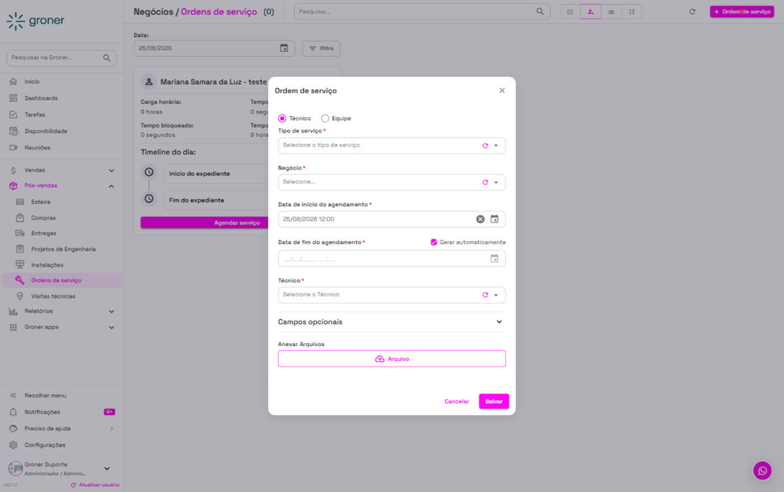This screenshot has width=784, height=492.
Task: Click the Início do expediente clock icon
Action: (x=149, y=172)
